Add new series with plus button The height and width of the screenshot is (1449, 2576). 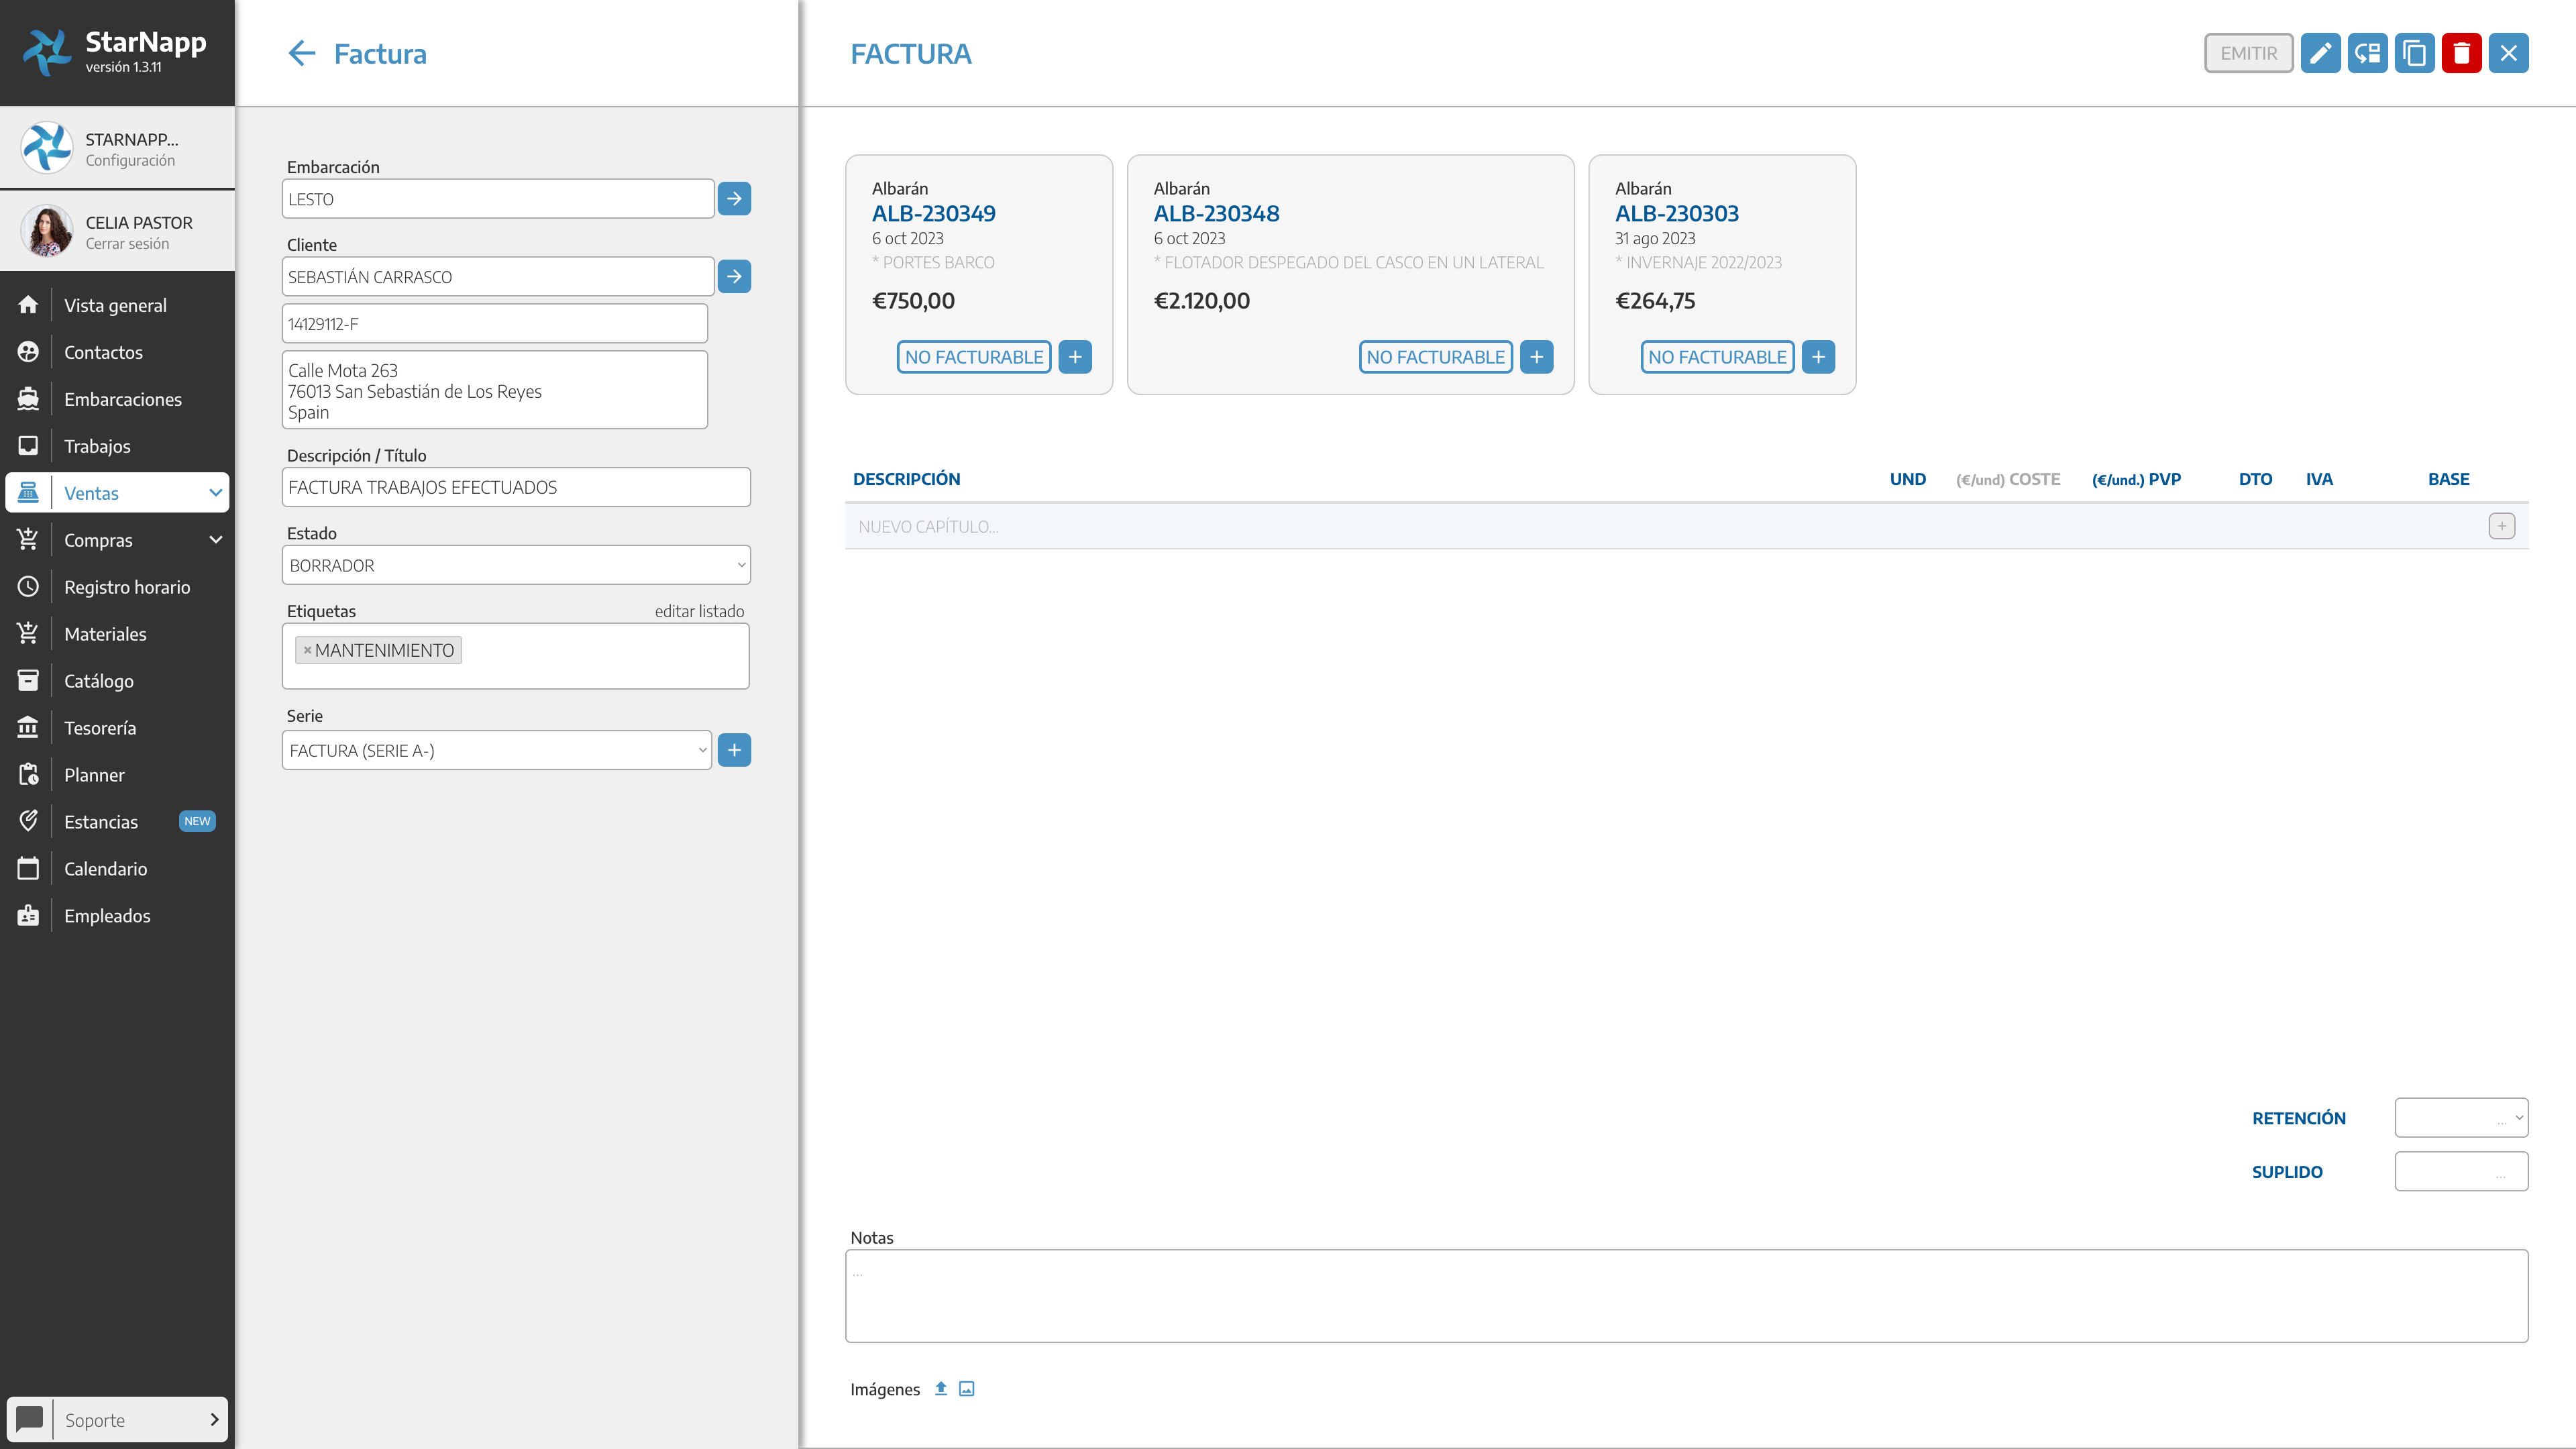734,750
